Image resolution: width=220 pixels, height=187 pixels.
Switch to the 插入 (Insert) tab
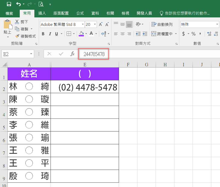pos(42,13)
